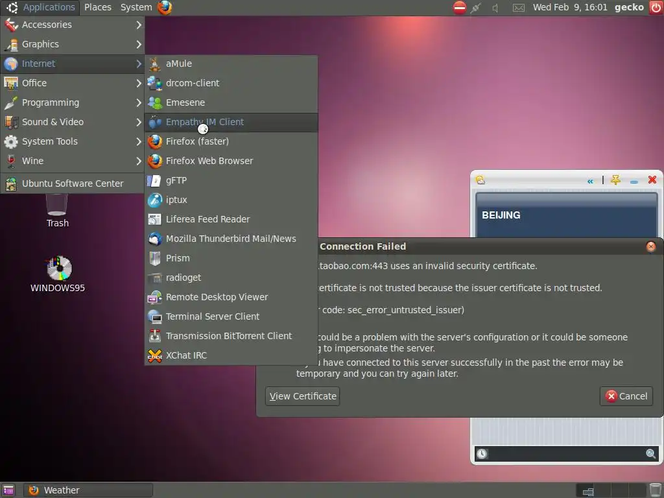Open Remote Desktop Viewer
The height and width of the screenshot is (498, 664).
231,297
